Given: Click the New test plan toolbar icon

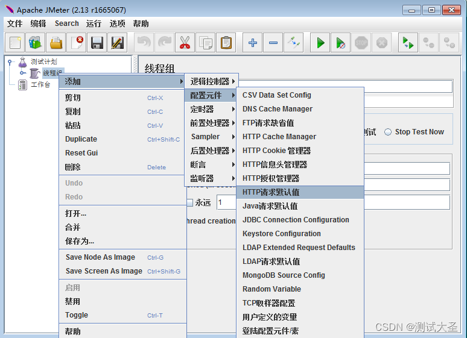Looking at the screenshot, I should point(15,43).
